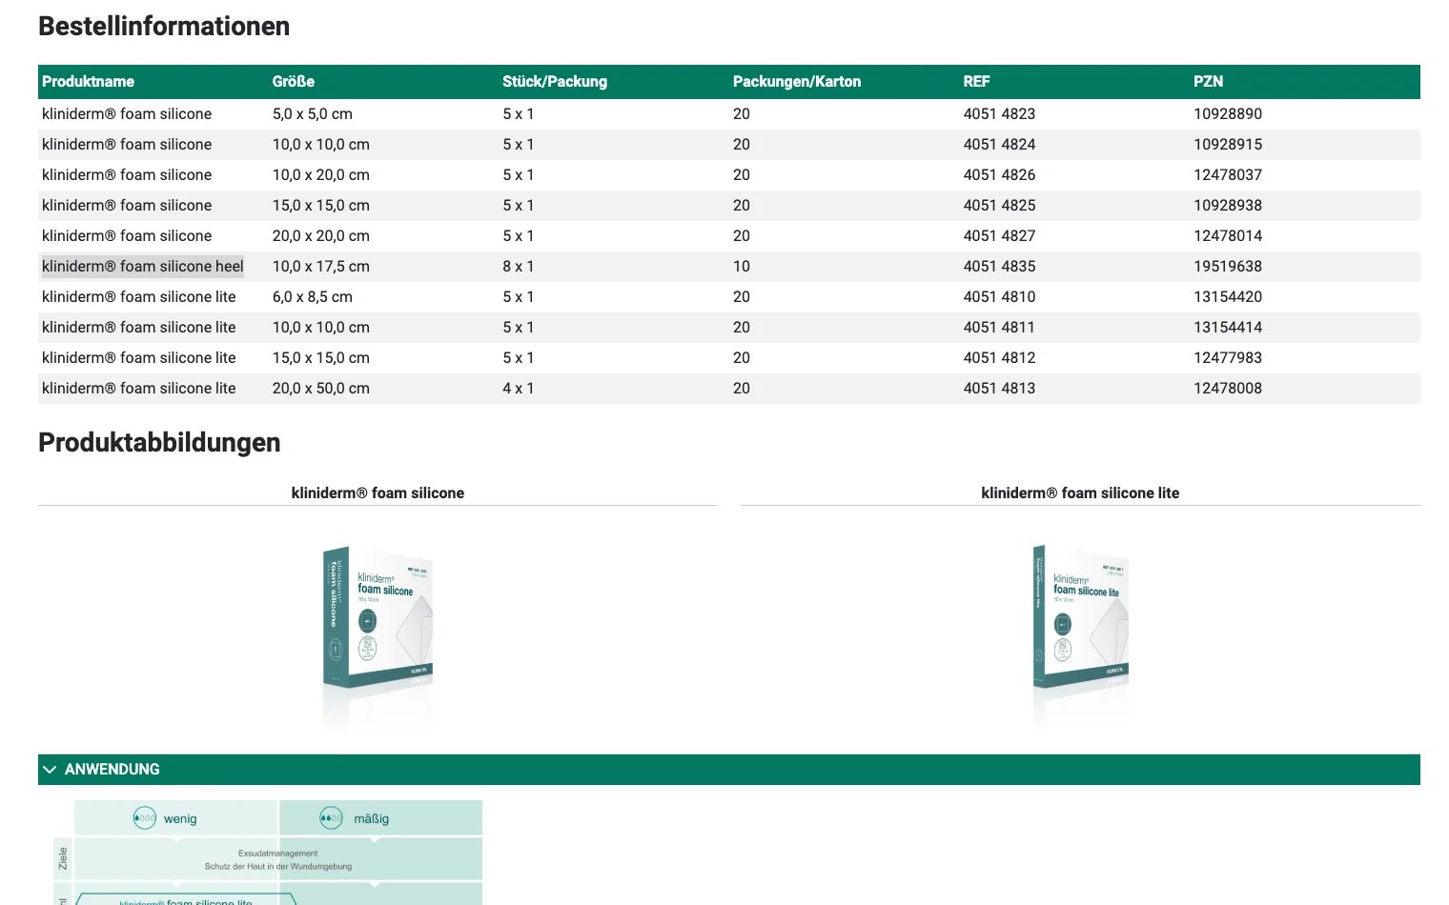
Task: Select REF number 4051 4827
Action: [x=999, y=236]
